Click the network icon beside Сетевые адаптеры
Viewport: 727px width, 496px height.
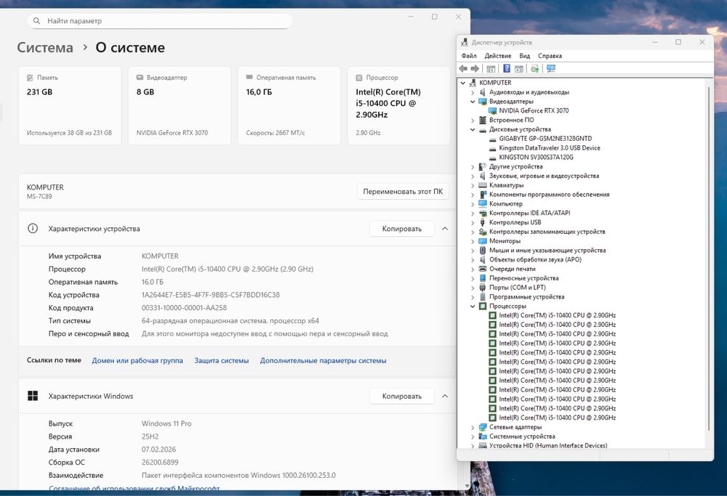coord(483,427)
